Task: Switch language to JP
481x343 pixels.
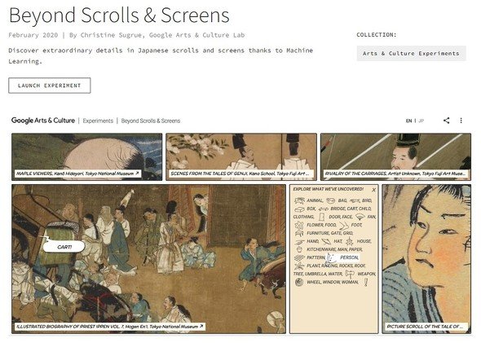Action: (421, 121)
